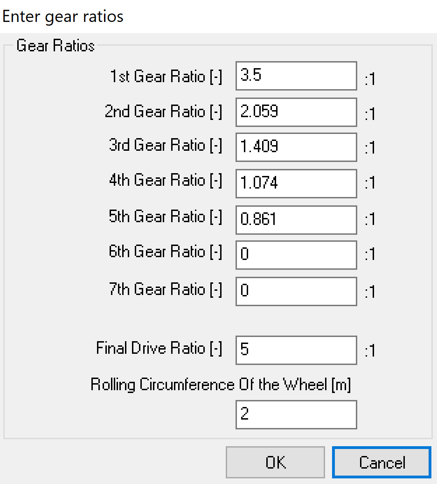Focus the 3rd Gear Ratio value field
This screenshot has width=437, height=484.
pos(296,147)
